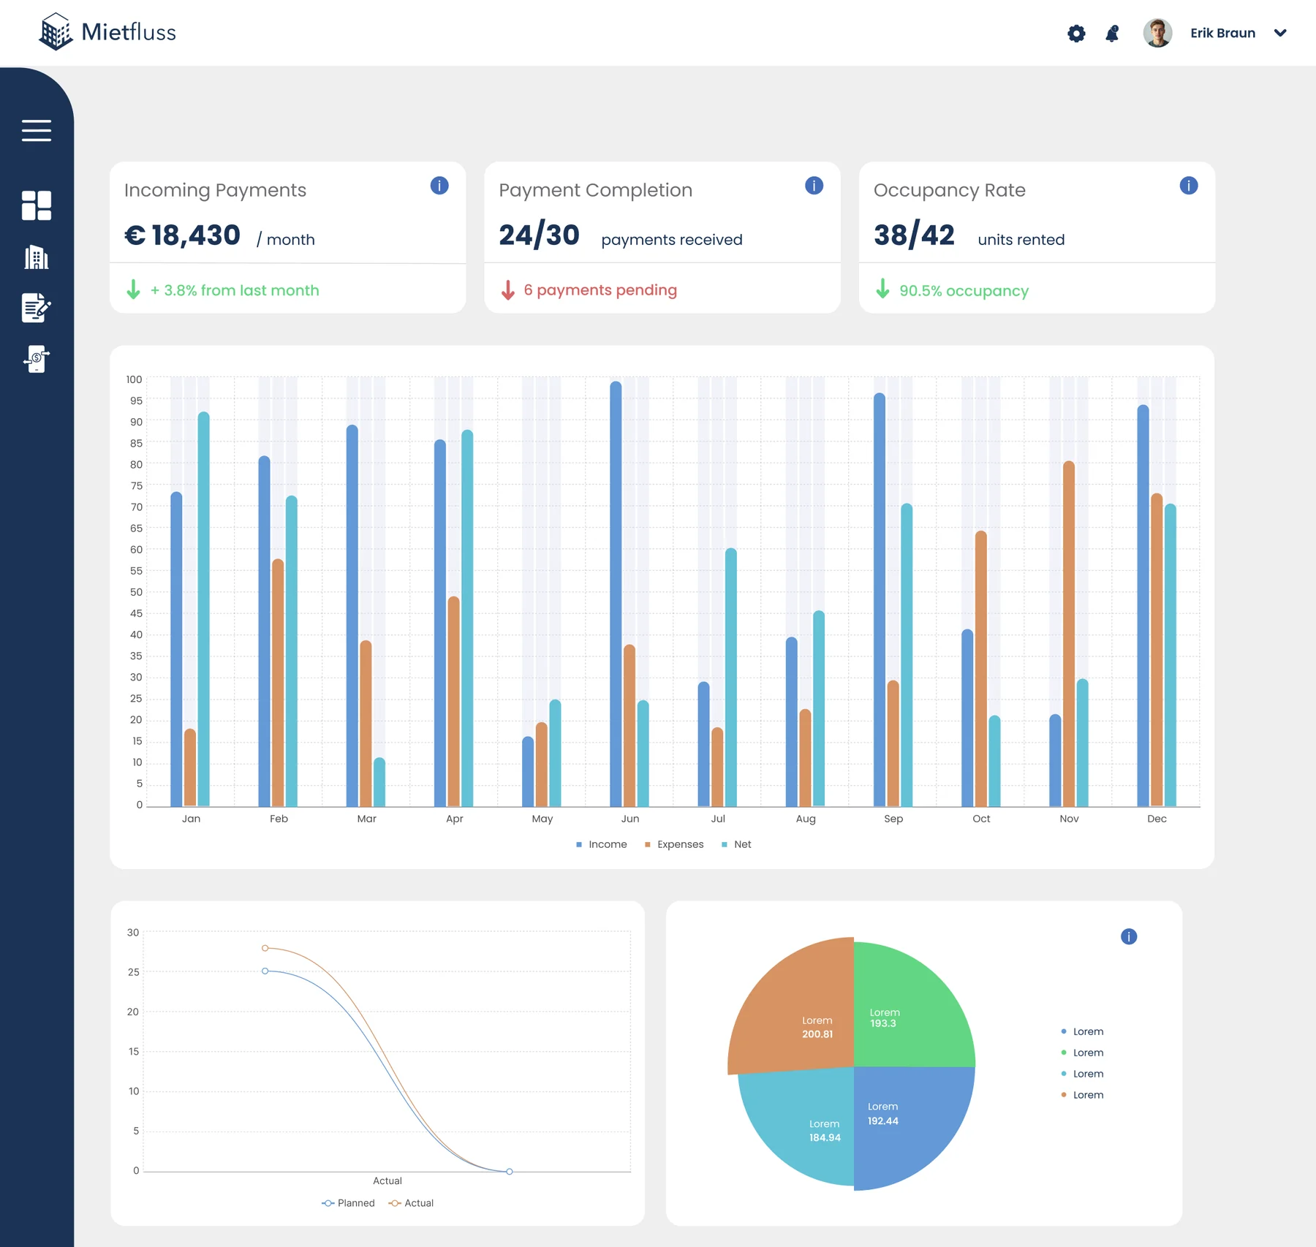Open the buildings icon in sidebar

tap(37, 257)
